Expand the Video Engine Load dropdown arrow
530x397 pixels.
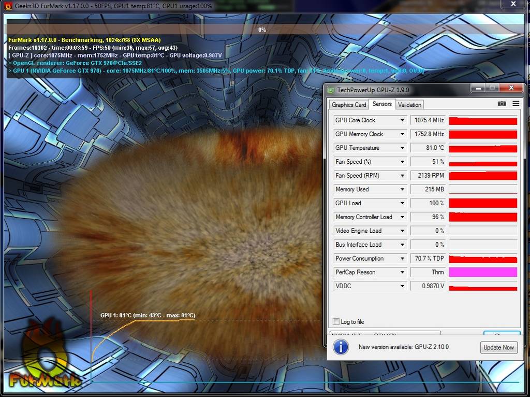click(402, 231)
